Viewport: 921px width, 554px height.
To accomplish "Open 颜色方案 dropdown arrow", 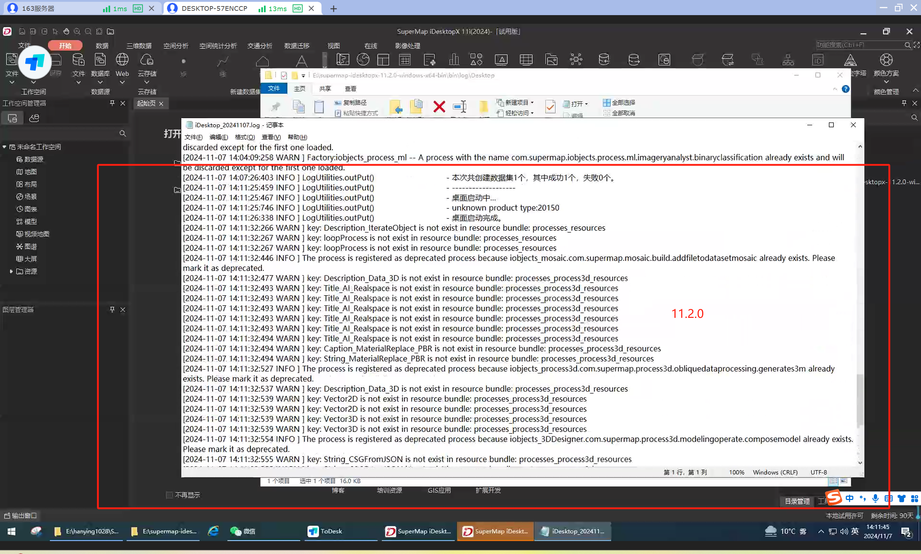I will (886, 82).
